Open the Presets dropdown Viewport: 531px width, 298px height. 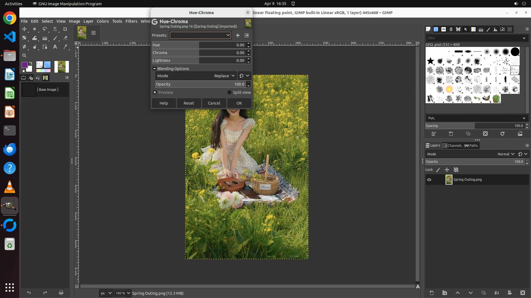[200, 35]
